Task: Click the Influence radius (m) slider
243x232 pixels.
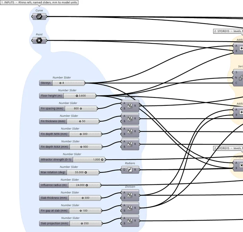Action: click(70, 185)
